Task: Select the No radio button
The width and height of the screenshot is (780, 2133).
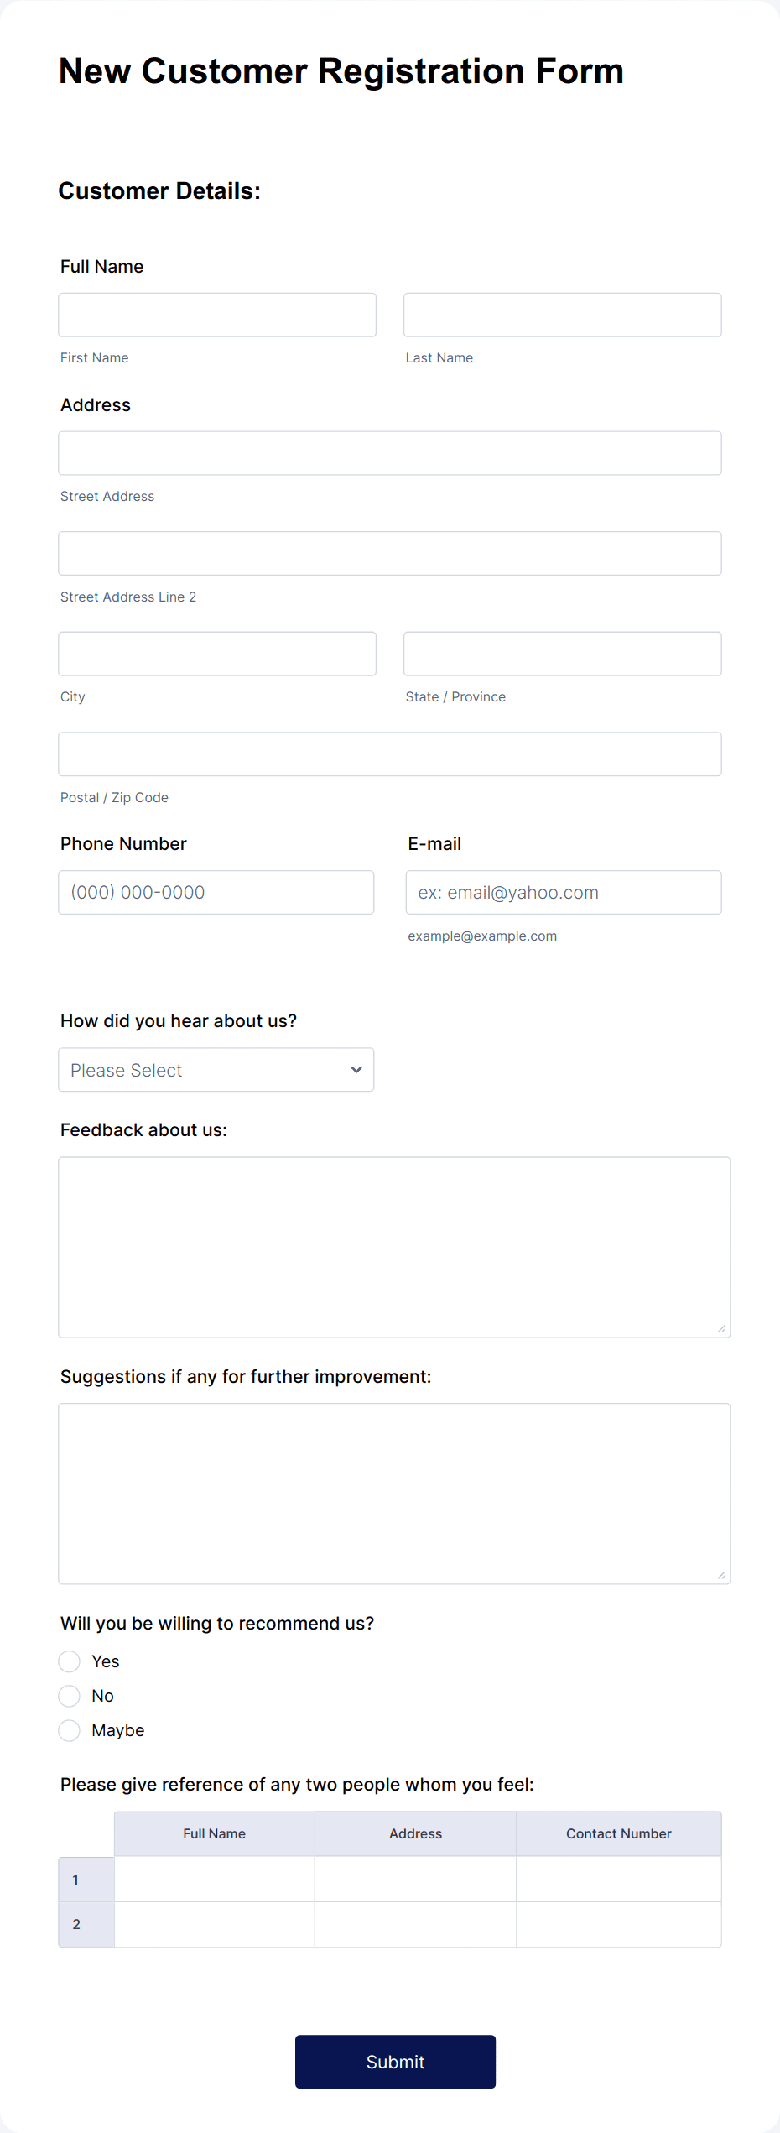Action: (70, 1695)
